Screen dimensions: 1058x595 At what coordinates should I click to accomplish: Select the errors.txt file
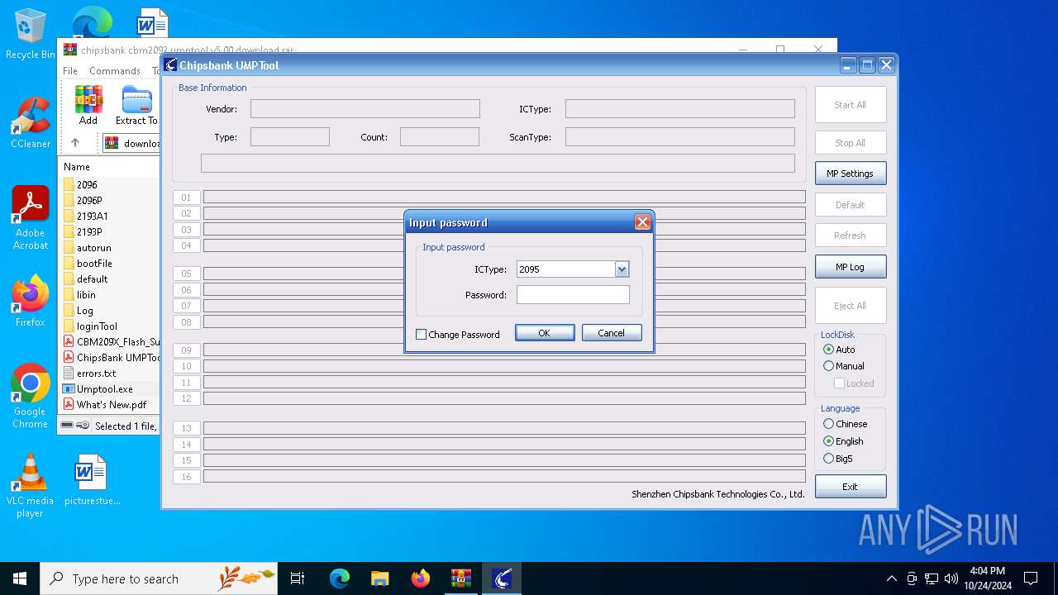point(96,374)
